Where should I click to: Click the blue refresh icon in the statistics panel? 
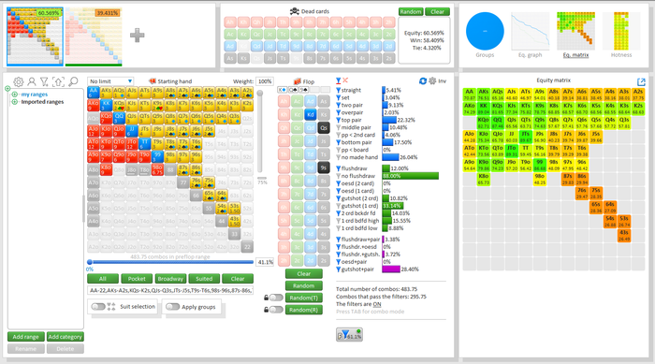(423, 81)
